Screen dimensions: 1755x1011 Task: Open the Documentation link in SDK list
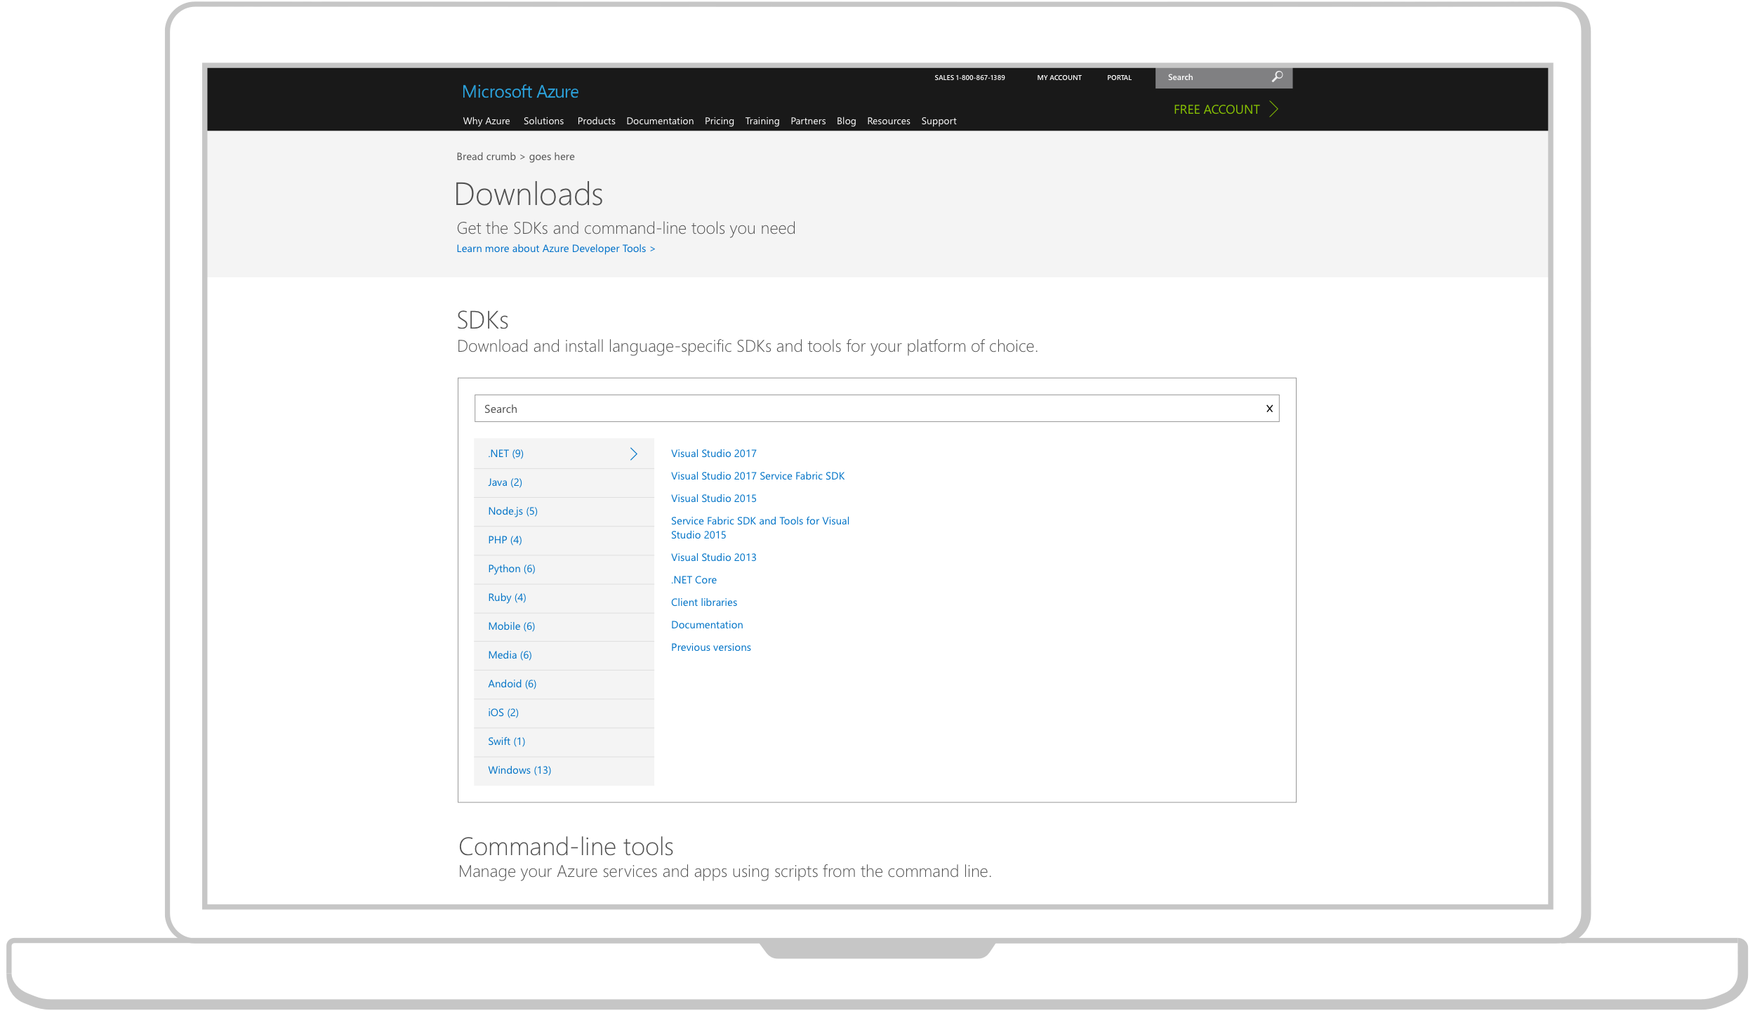[x=706, y=625]
